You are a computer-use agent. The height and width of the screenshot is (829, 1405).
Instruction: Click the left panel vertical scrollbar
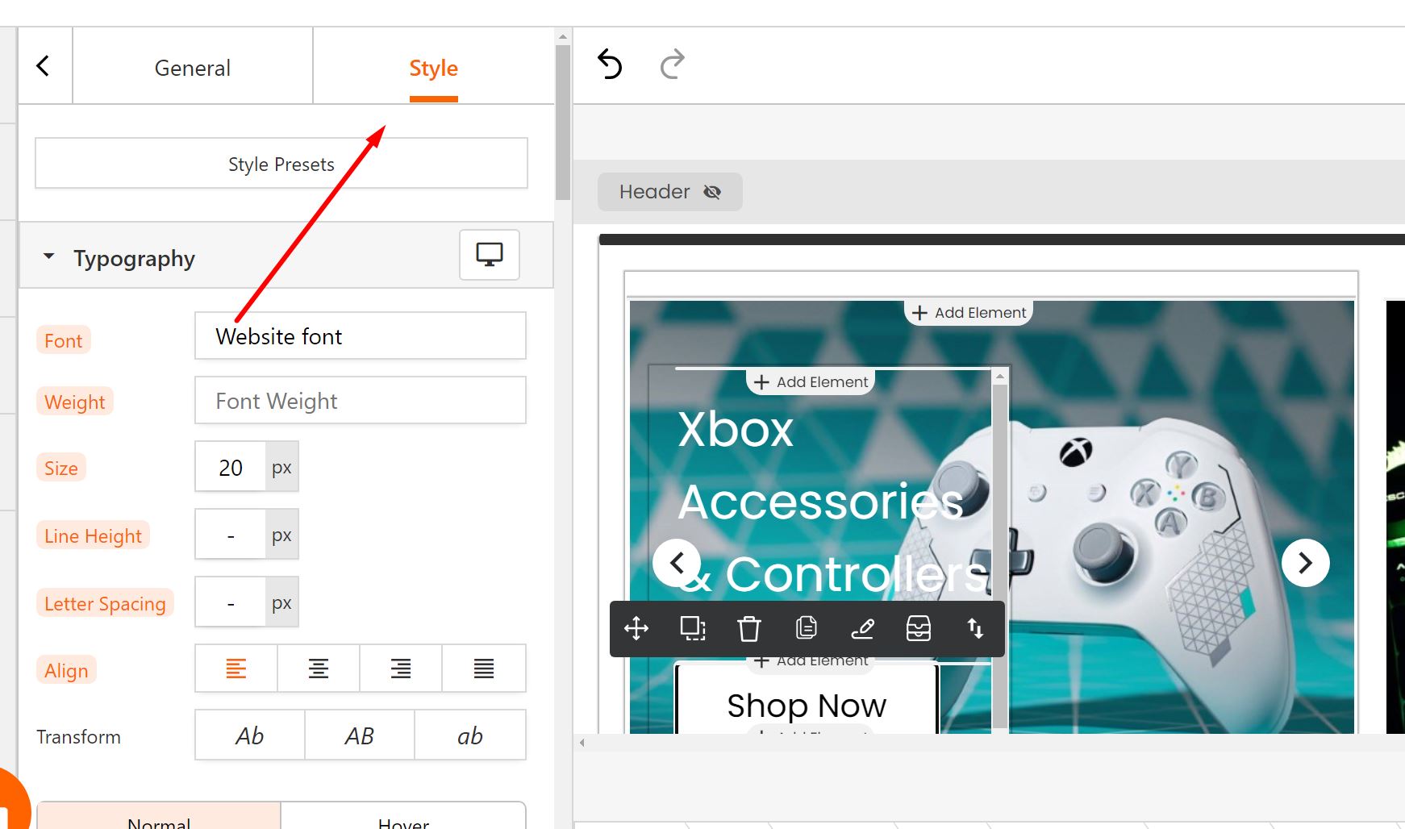point(563,121)
